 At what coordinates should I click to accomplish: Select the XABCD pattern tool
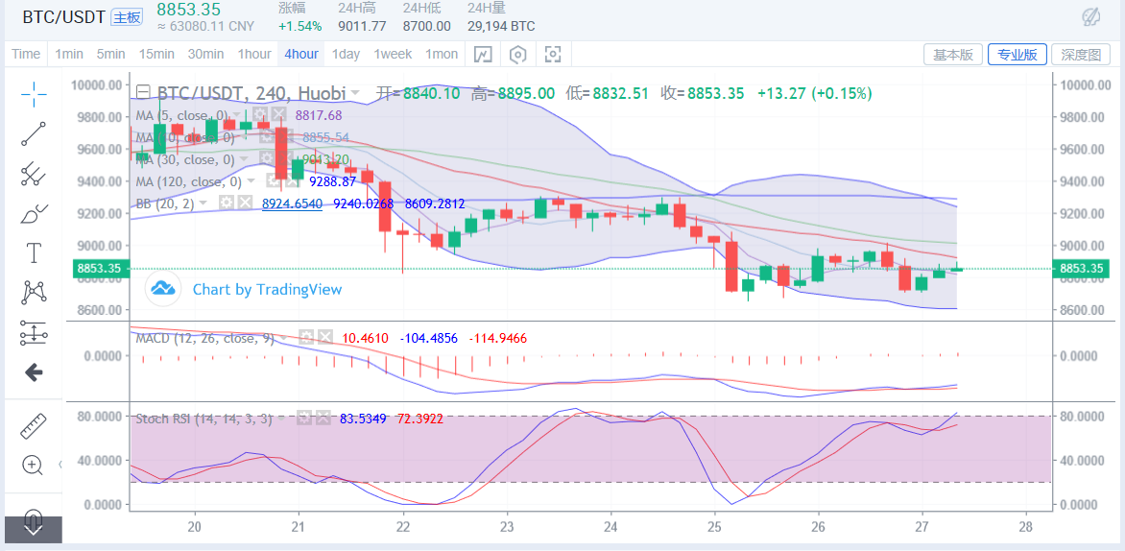point(34,292)
